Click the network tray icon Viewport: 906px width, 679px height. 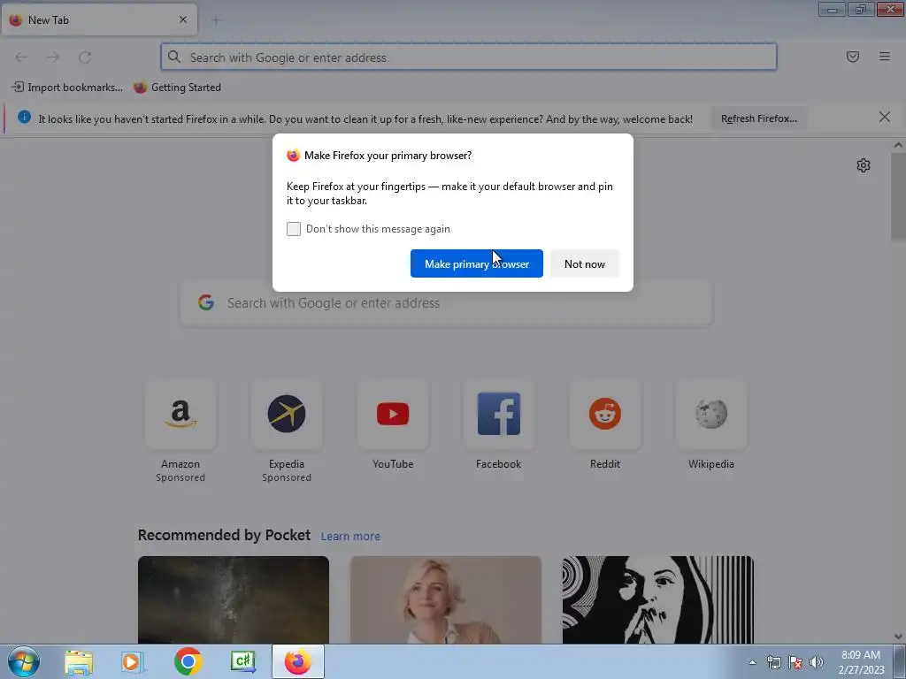(x=773, y=662)
